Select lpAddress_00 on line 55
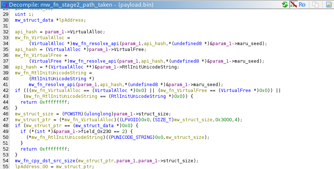This screenshot has width=334, height=169. click(x=31, y=167)
